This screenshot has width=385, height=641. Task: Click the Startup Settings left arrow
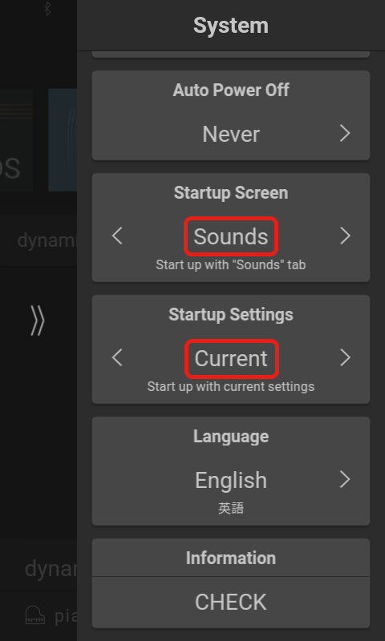pos(117,357)
